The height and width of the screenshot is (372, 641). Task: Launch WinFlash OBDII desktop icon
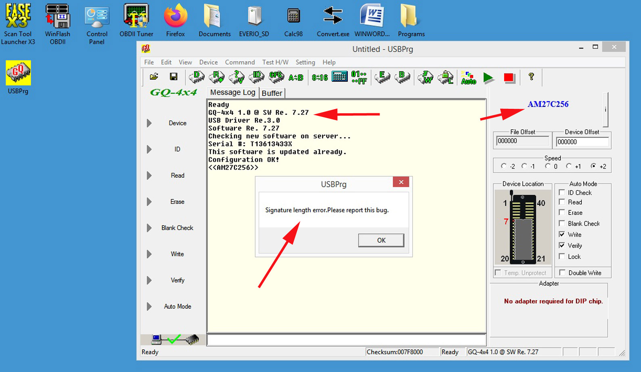pos(58,24)
